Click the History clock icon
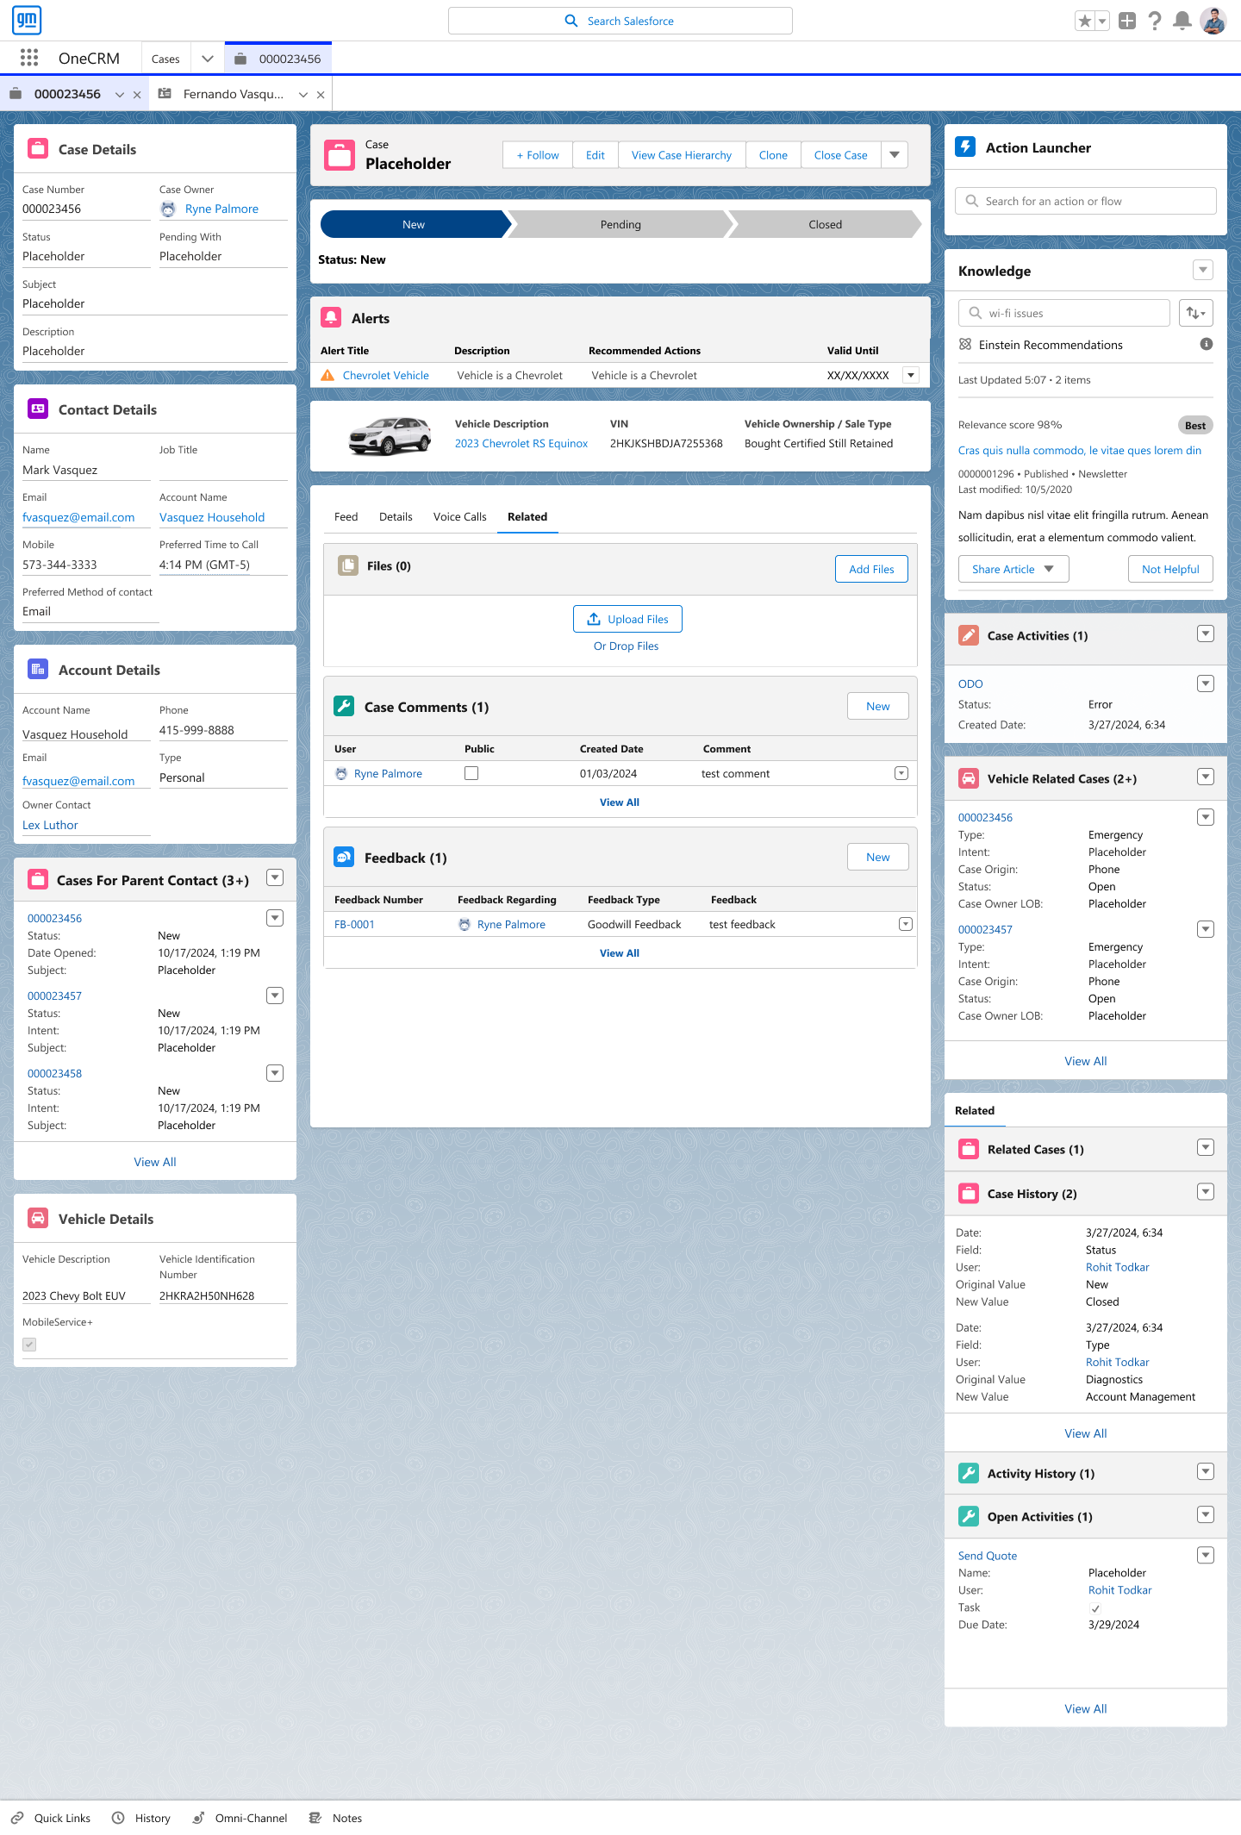 [118, 1818]
